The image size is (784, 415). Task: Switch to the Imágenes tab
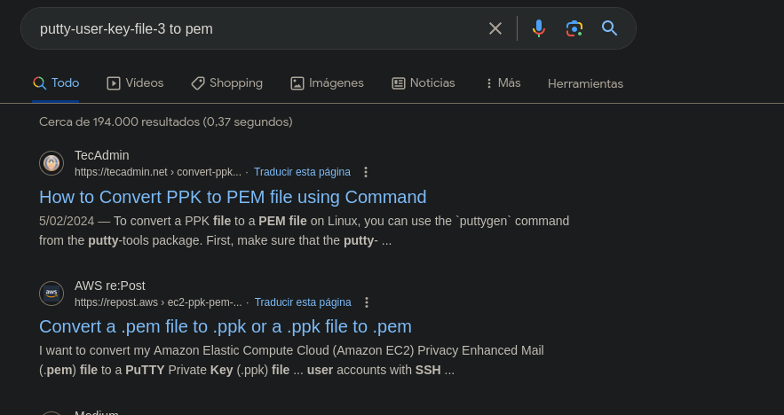point(327,82)
